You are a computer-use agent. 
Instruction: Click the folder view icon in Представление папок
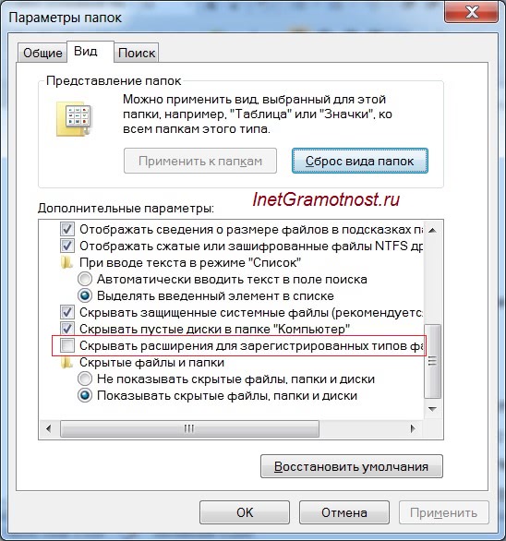(x=74, y=119)
